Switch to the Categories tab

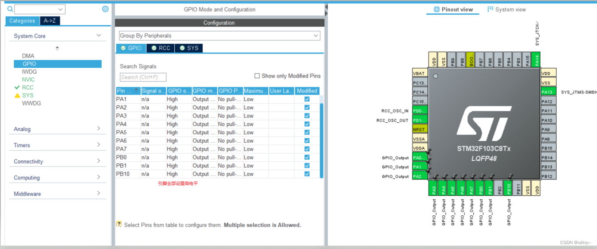[x=22, y=21]
